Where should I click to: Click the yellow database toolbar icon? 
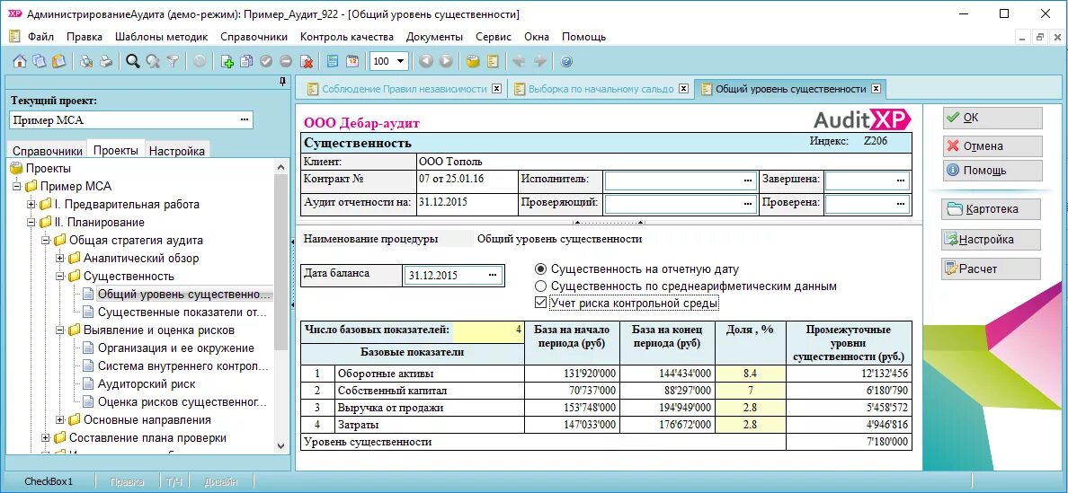point(473,61)
